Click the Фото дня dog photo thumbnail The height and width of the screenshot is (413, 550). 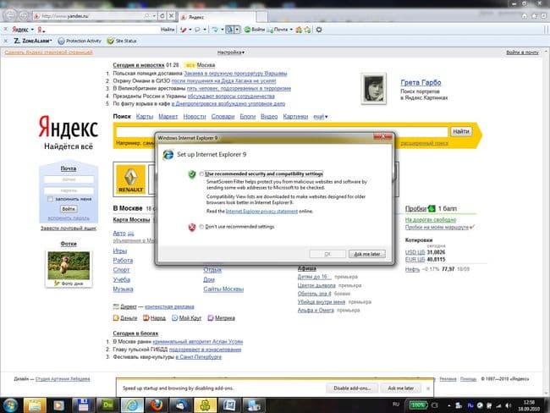point(69,266)
